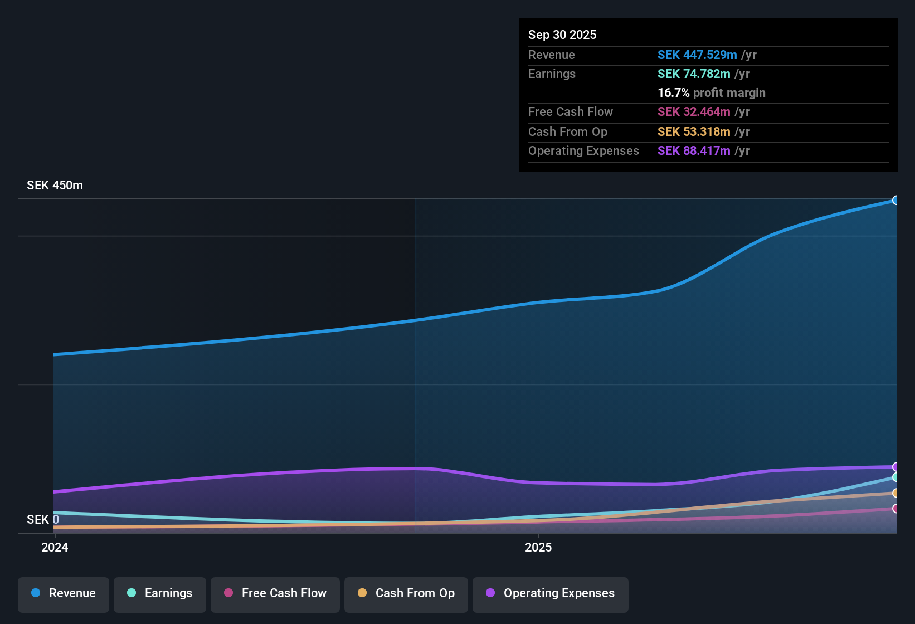
Task: Select the 2025 axis label
Action: pyautogui.click(x=538, y=547)
